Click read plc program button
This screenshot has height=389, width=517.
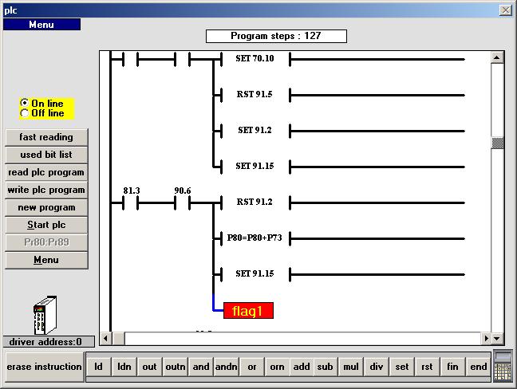(46, 172)
